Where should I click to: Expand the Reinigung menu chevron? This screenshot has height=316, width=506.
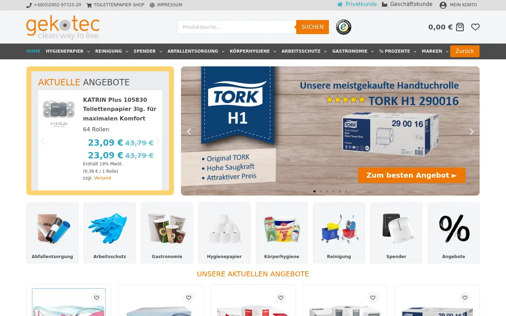pyautogui.click(x=127, y=52)
